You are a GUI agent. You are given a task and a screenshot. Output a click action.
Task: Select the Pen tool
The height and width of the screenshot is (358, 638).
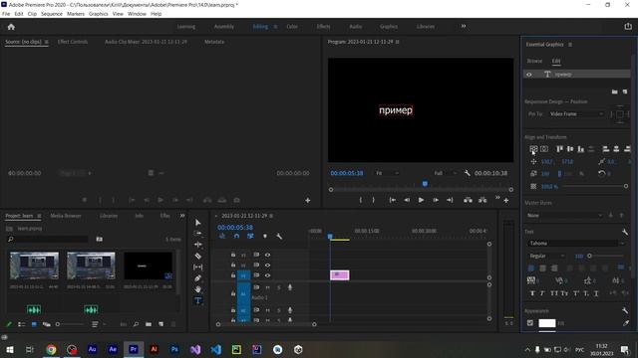coord(197,278)
